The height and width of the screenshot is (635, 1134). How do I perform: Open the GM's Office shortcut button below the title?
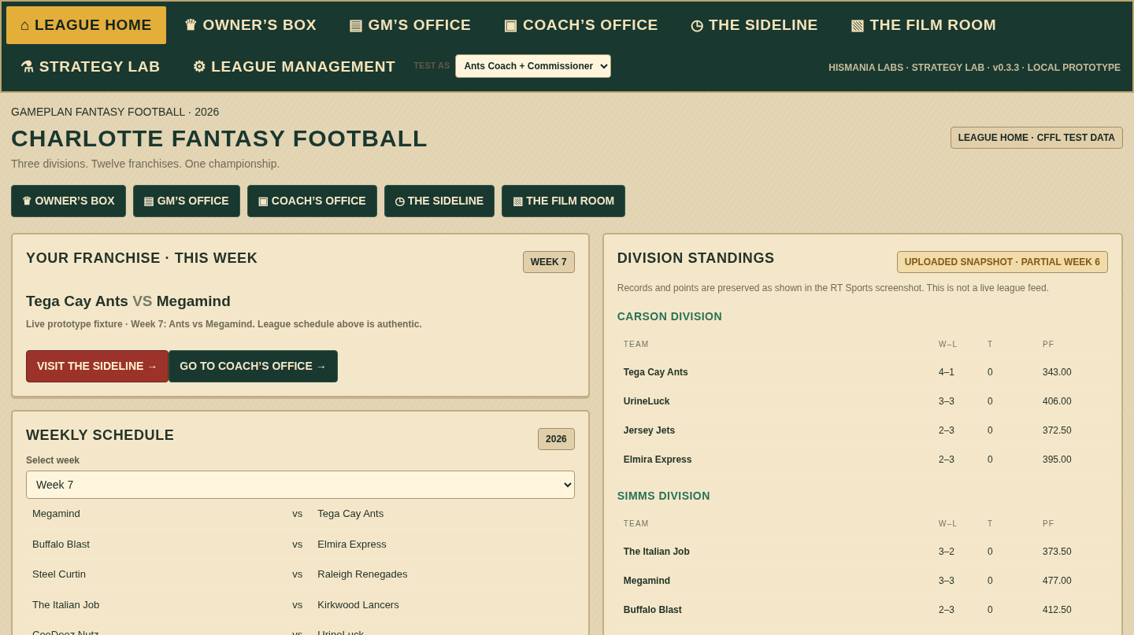(x=187, y=201)
